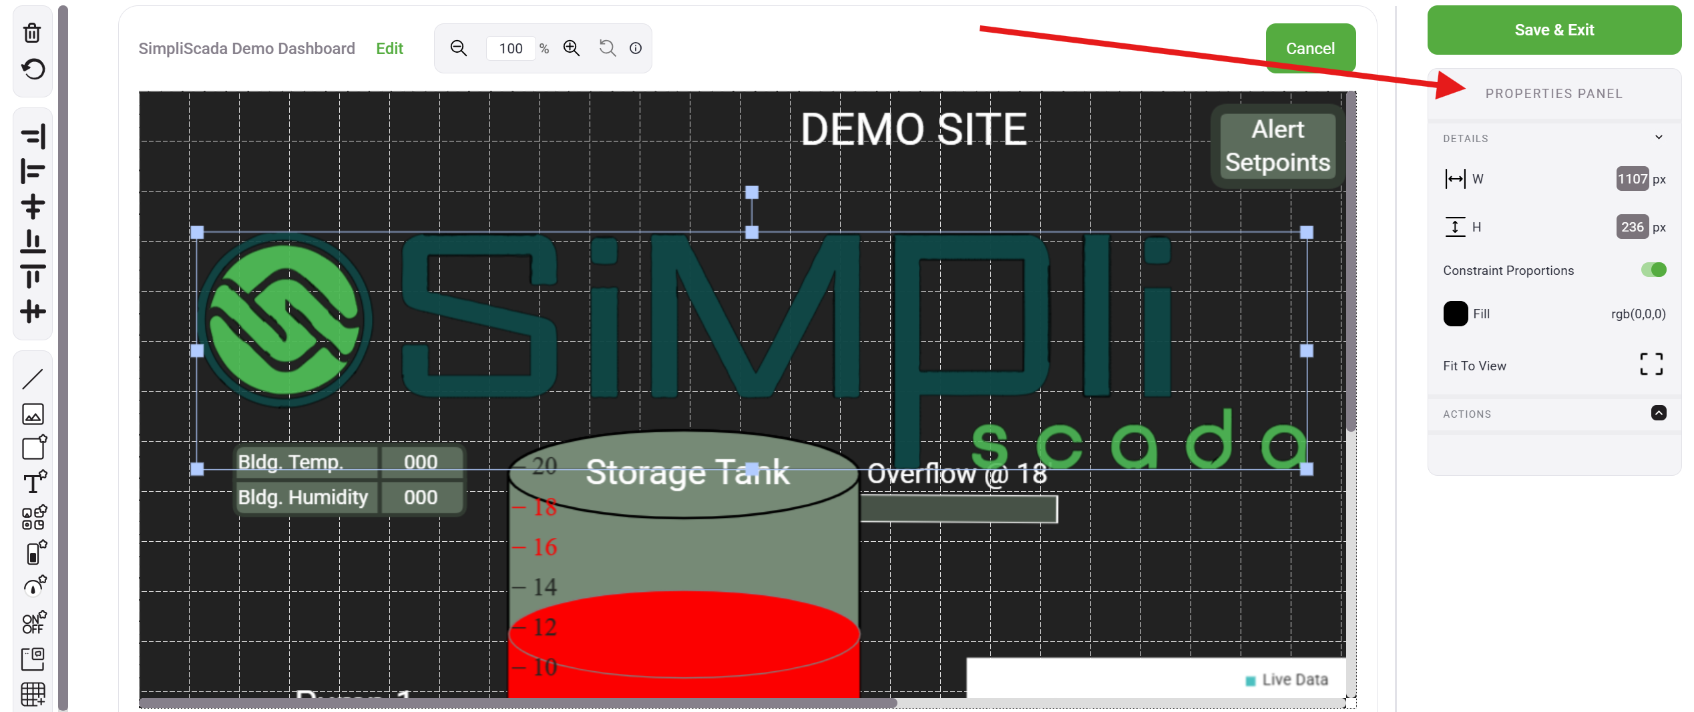Screen dimensions: 1694x712
Task: Click the zoom in magnifier
Action: pyautogui.click(x=571, y=48)
